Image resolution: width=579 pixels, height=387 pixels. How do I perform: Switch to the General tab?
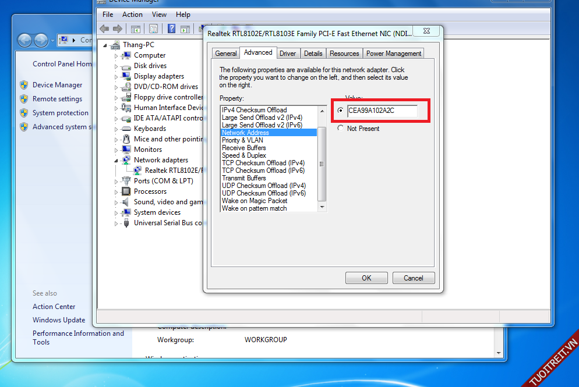(225, 54)
